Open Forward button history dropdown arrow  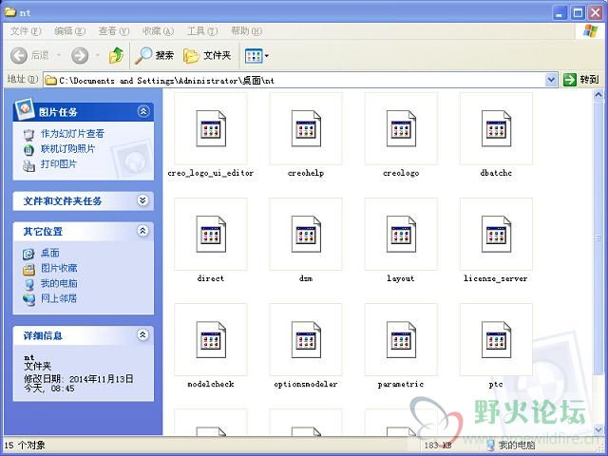(97, 56)
